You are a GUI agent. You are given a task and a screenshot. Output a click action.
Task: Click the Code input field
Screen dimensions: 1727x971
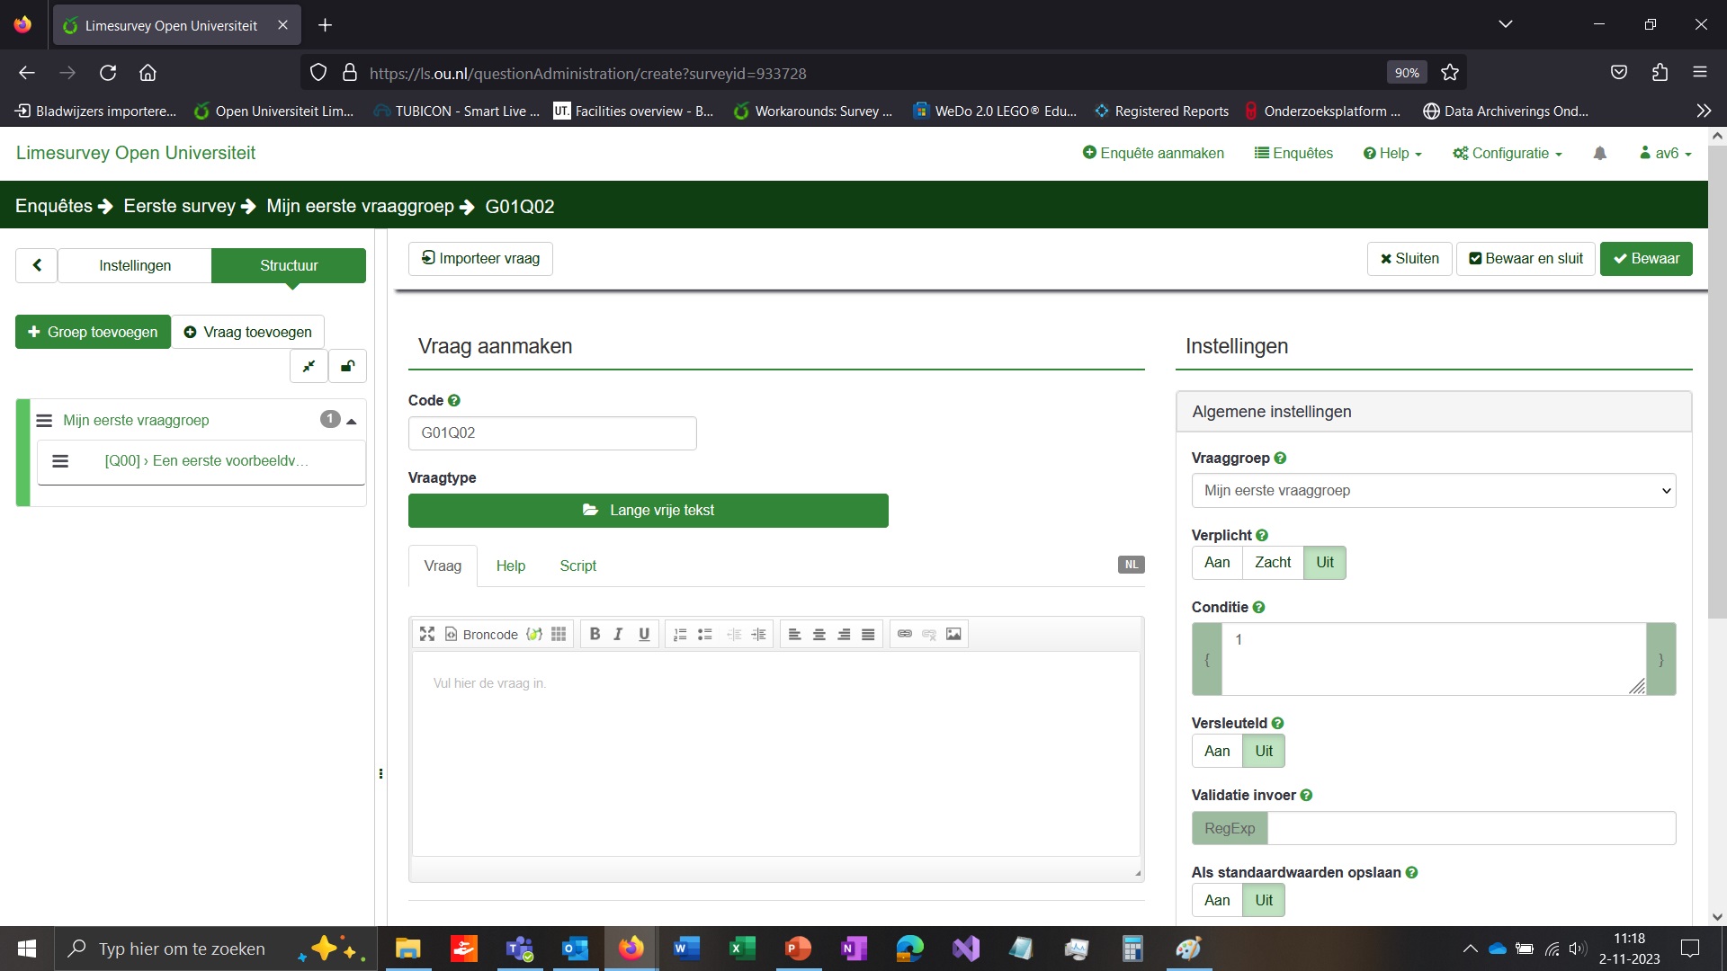pyautogui.click(x=551, y=433)
